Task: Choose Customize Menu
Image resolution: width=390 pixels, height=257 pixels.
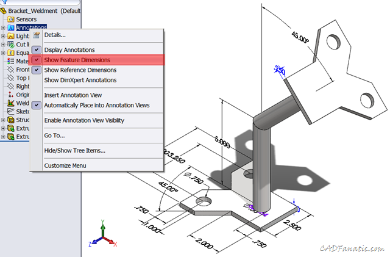Action: click(x=65, y=165)
